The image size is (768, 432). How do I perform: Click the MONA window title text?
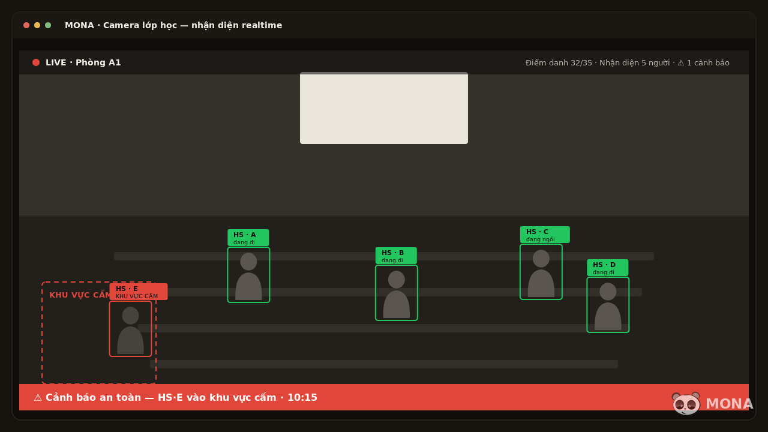173,25
